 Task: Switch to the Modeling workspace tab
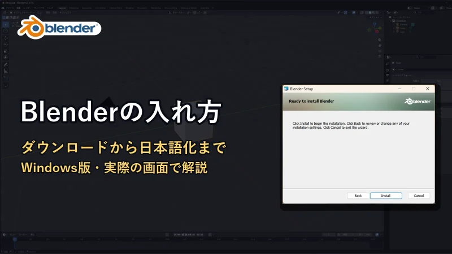pos(74,8)
